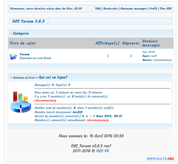Click Nous sommes le: 16 Avril 2016 text

click(91, 136)
